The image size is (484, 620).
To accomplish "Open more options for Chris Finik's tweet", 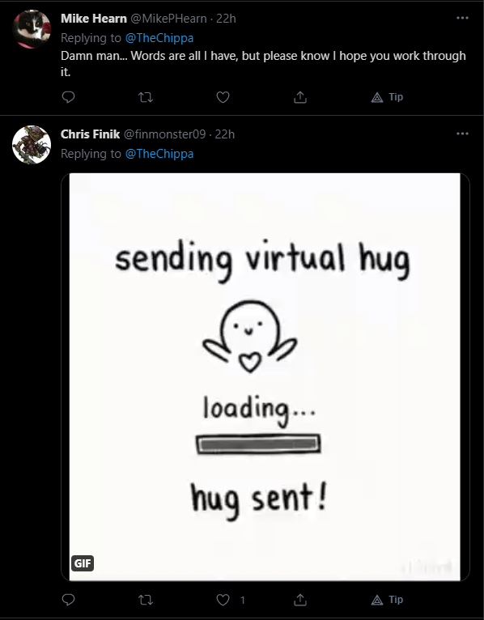I will 462,134.
